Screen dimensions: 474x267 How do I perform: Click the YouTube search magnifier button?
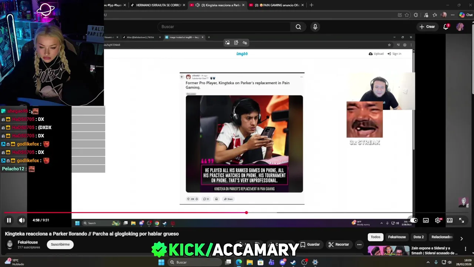click(x=298, y=27)
